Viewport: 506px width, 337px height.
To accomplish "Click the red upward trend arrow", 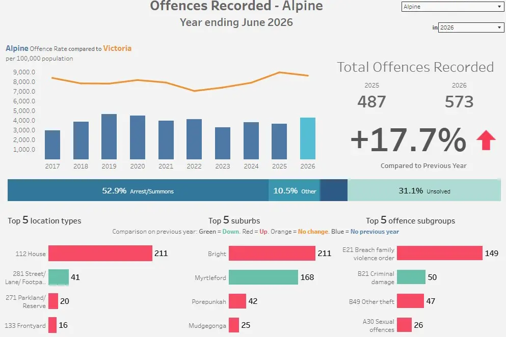I will (486, 140).
